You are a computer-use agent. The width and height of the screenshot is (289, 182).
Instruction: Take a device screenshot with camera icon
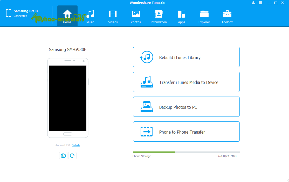pos(63,156)
